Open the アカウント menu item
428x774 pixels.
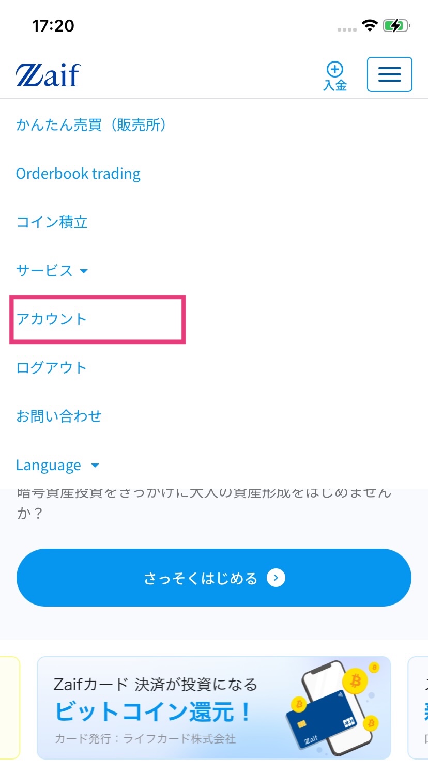tap(52, 319)
